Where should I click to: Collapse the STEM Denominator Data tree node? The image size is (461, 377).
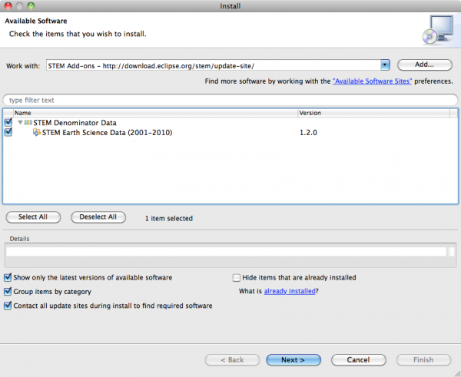pos(20,123)
